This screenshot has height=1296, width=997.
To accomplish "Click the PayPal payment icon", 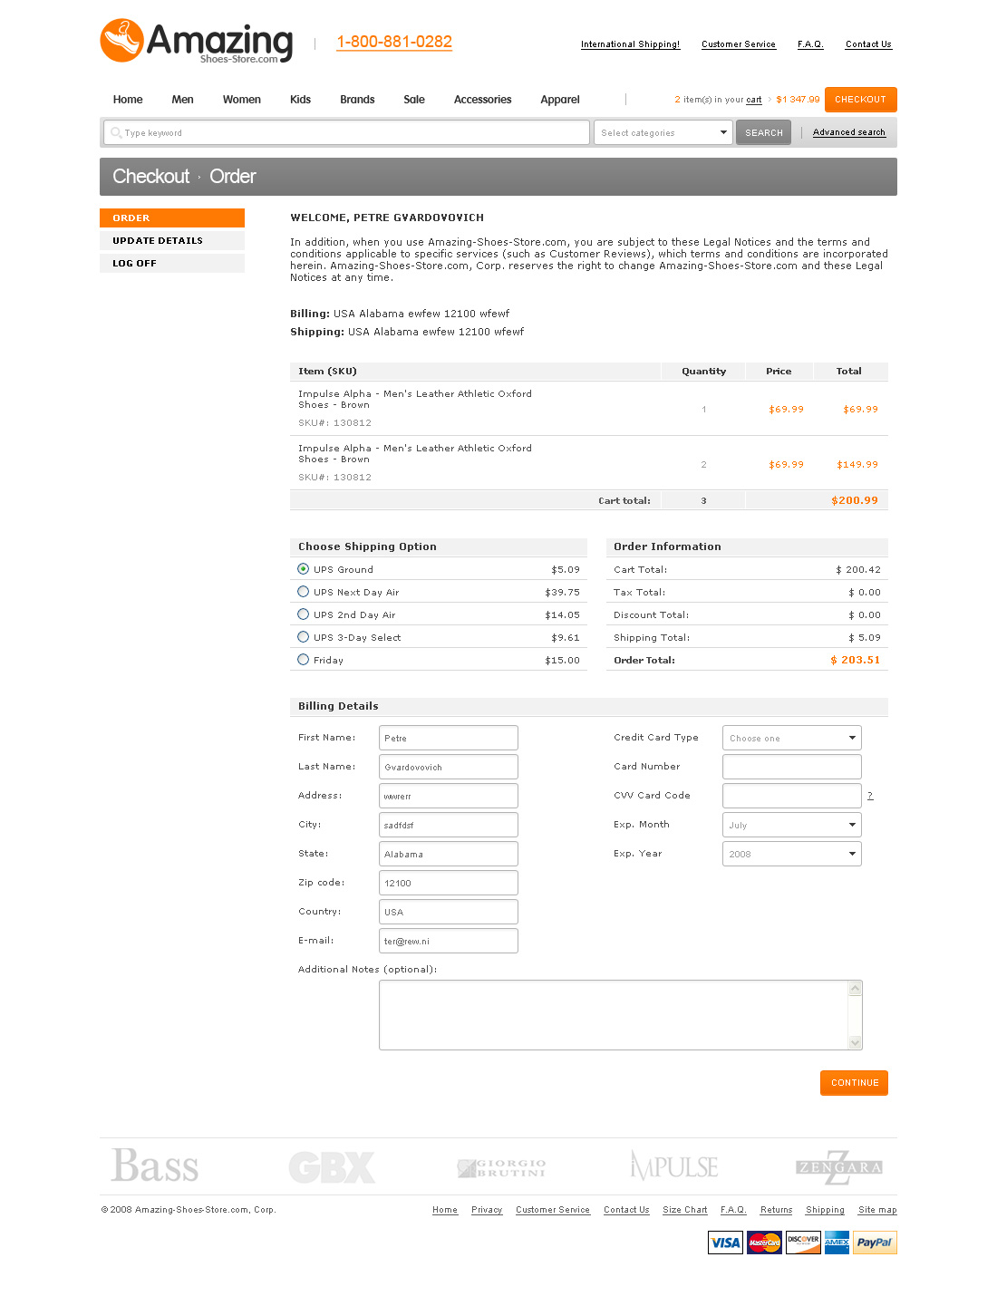I will [x=875, y=1243].
